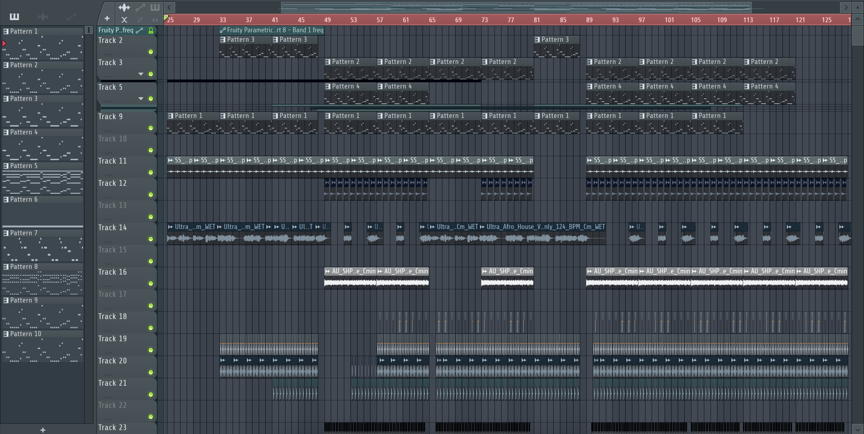Add new pattern with bottom plus button

[x=43, y=429]
